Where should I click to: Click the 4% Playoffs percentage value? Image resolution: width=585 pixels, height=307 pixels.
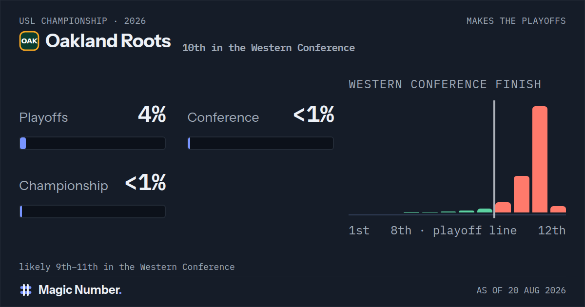tap(152, 115)
